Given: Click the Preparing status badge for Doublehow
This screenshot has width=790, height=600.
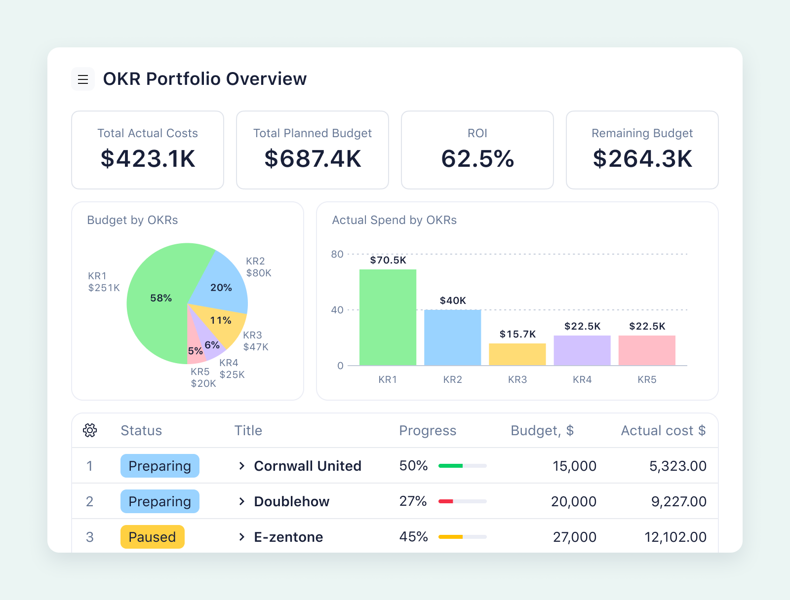Looking at the screenshot, I should tap(159, 501).
